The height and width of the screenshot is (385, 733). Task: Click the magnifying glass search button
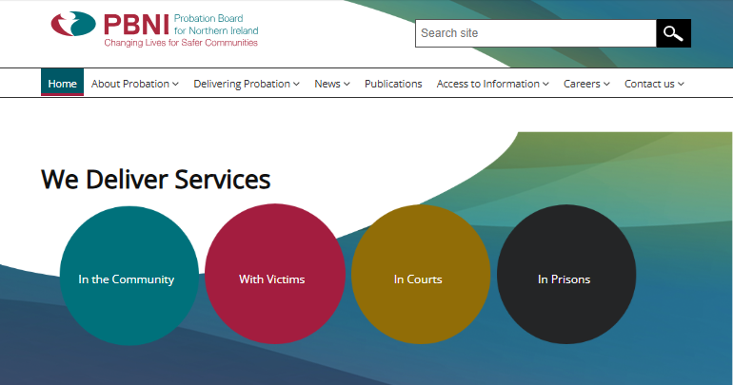pos(673,33)
